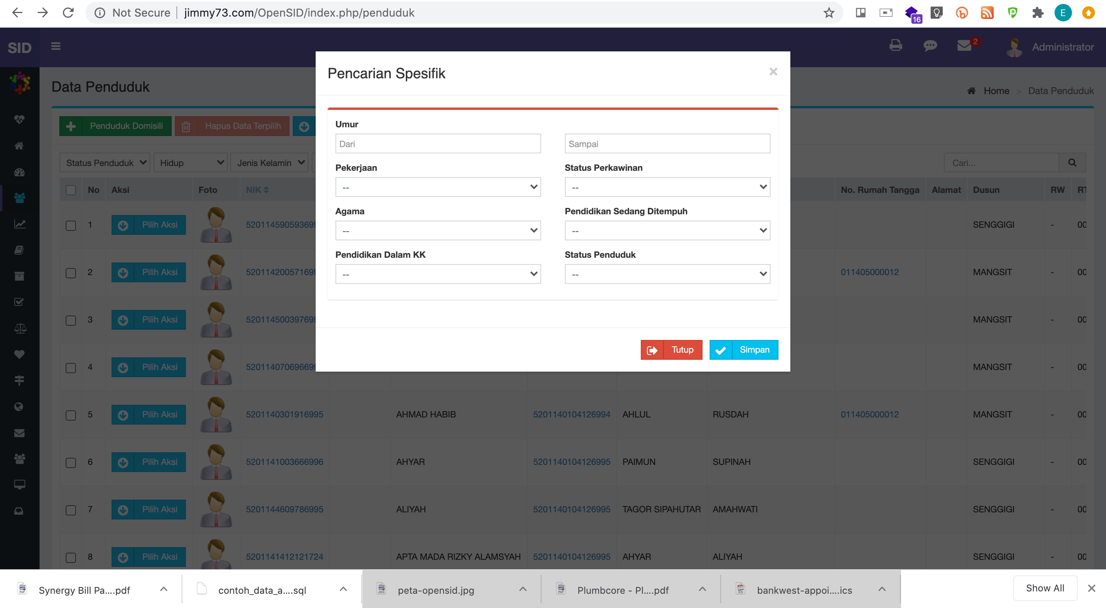Click the RSS feed extension icon
Image resolution: width=1106 pixels, height=608 pixels.
coord(987,13)
